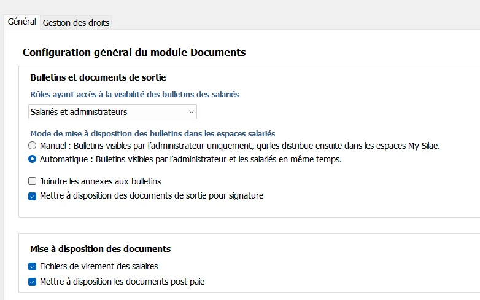This screenshot has width=480, height=300.
Task: Enable Joindre les annexes aux bulletins checkbox
Action: click(33, 181)
